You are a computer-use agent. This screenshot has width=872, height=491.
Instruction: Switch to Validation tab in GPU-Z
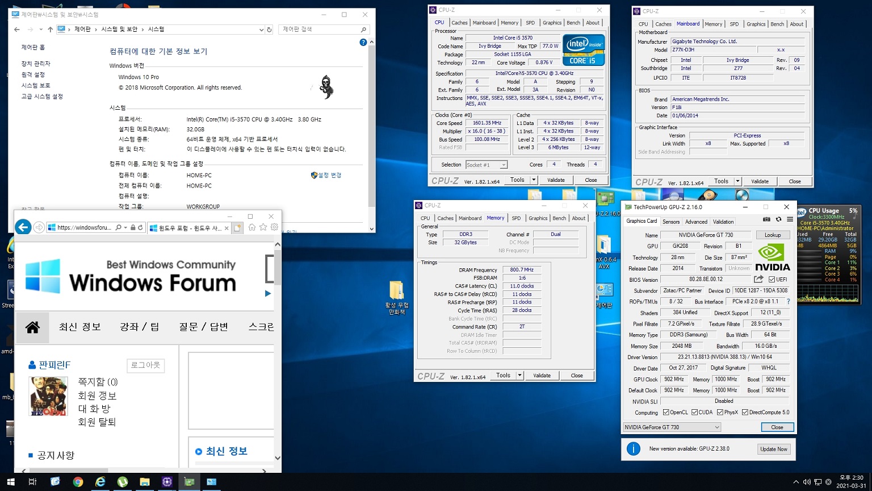(x=723, y=222)
